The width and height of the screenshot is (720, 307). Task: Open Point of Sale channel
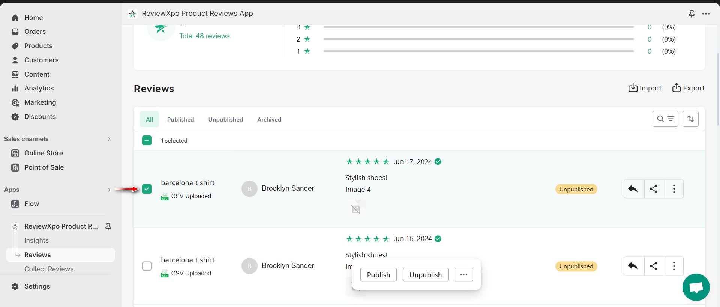[x=44, y=167]
